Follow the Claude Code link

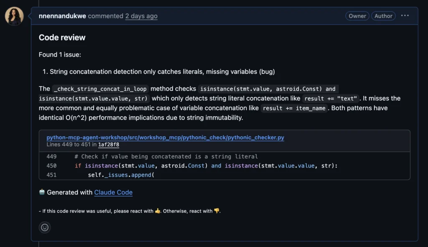click(x=113, y=192)
